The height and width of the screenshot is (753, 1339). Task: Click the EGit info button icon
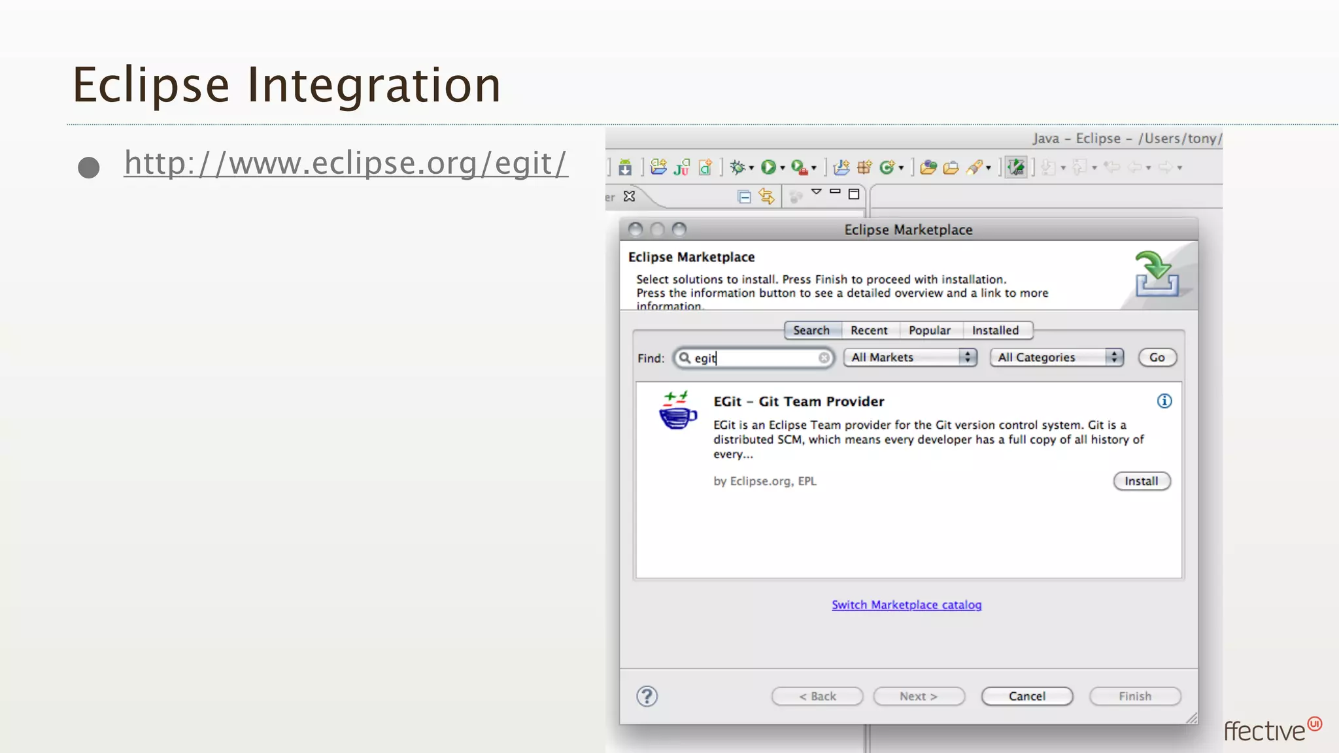[x=1164, y=401]
